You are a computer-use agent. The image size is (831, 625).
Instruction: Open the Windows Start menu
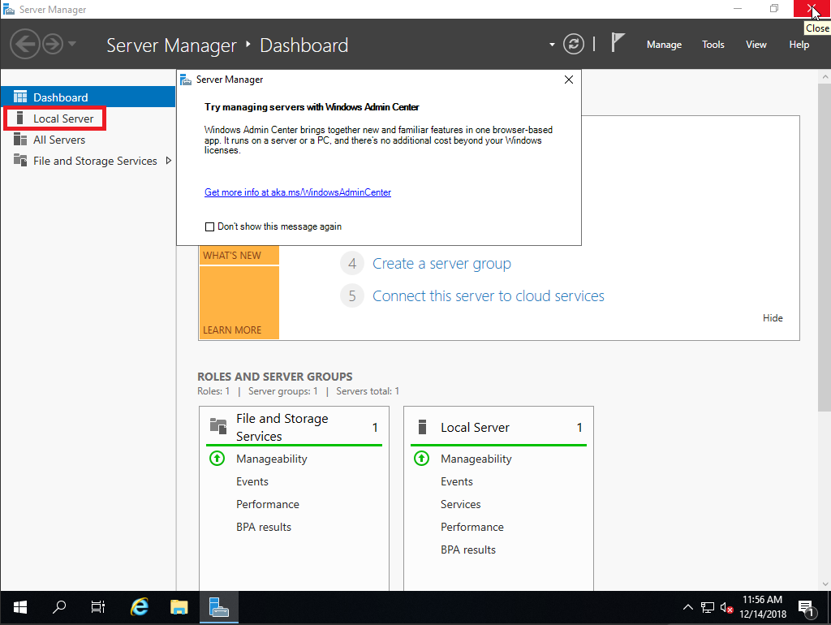point(20,607)
